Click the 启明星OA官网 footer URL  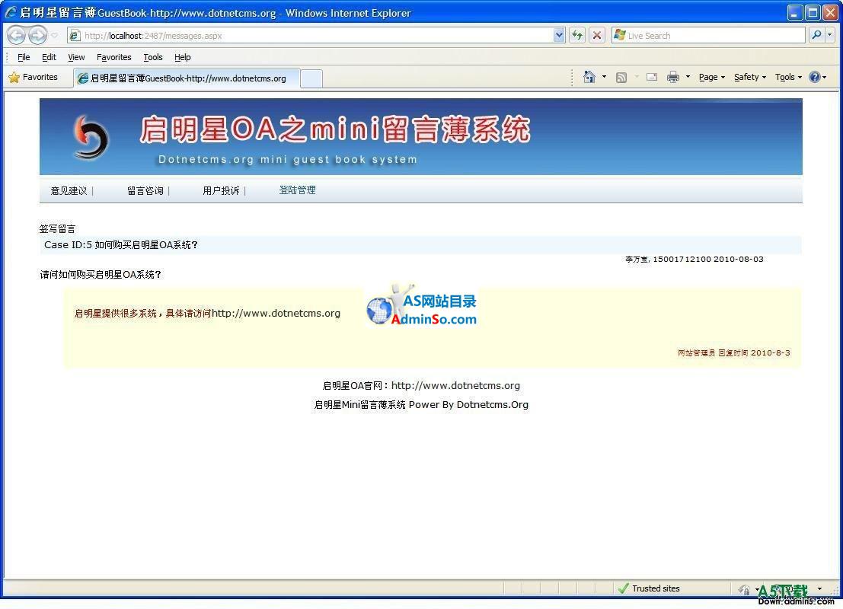click(x=455, y=385)
